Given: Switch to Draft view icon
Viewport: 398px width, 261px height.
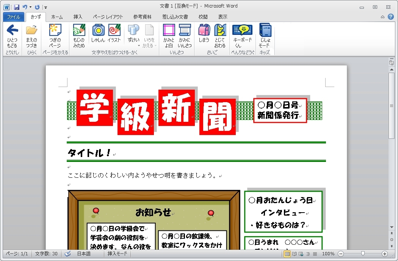Looking at the screenshot, I should coord(315,254).
